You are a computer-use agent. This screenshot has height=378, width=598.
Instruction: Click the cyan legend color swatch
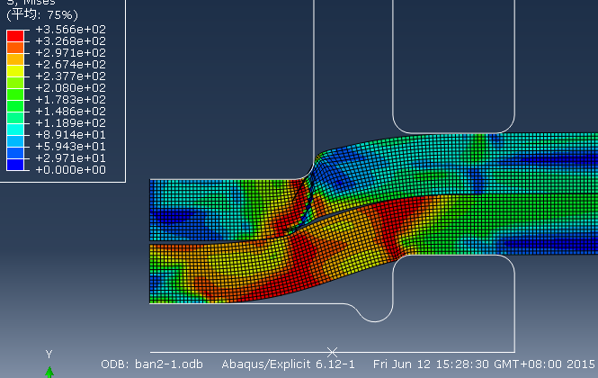(x=15, y=130)
